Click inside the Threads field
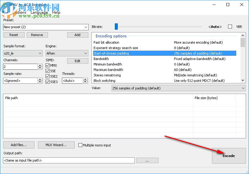Screen dimensions: 249x174 72,81
